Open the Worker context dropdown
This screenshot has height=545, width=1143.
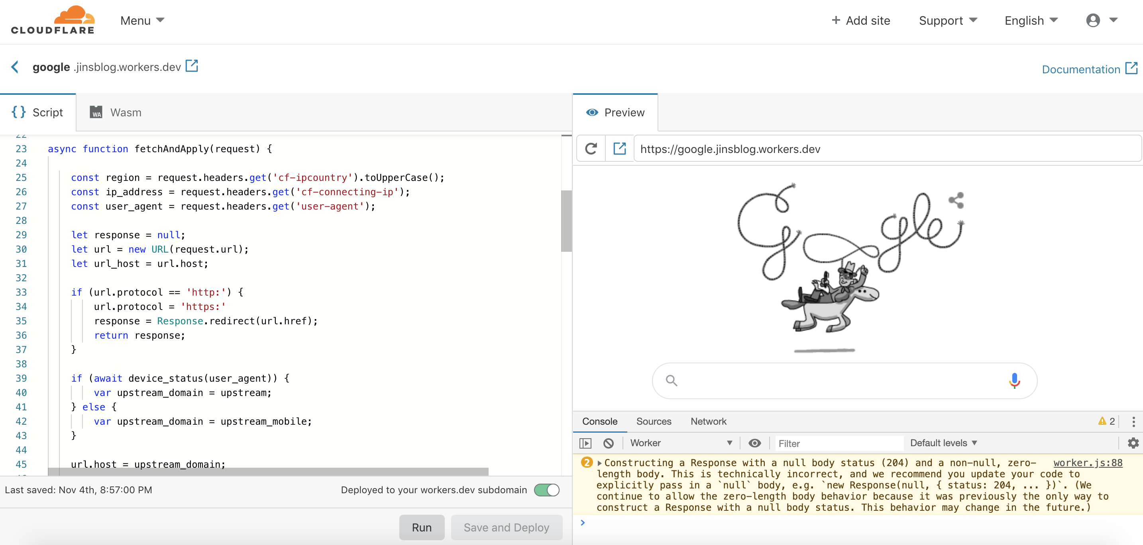pyautogui.click(x=681, y=443)
